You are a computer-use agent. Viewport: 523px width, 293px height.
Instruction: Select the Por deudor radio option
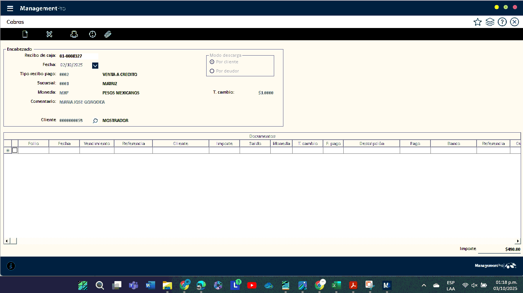212,71
